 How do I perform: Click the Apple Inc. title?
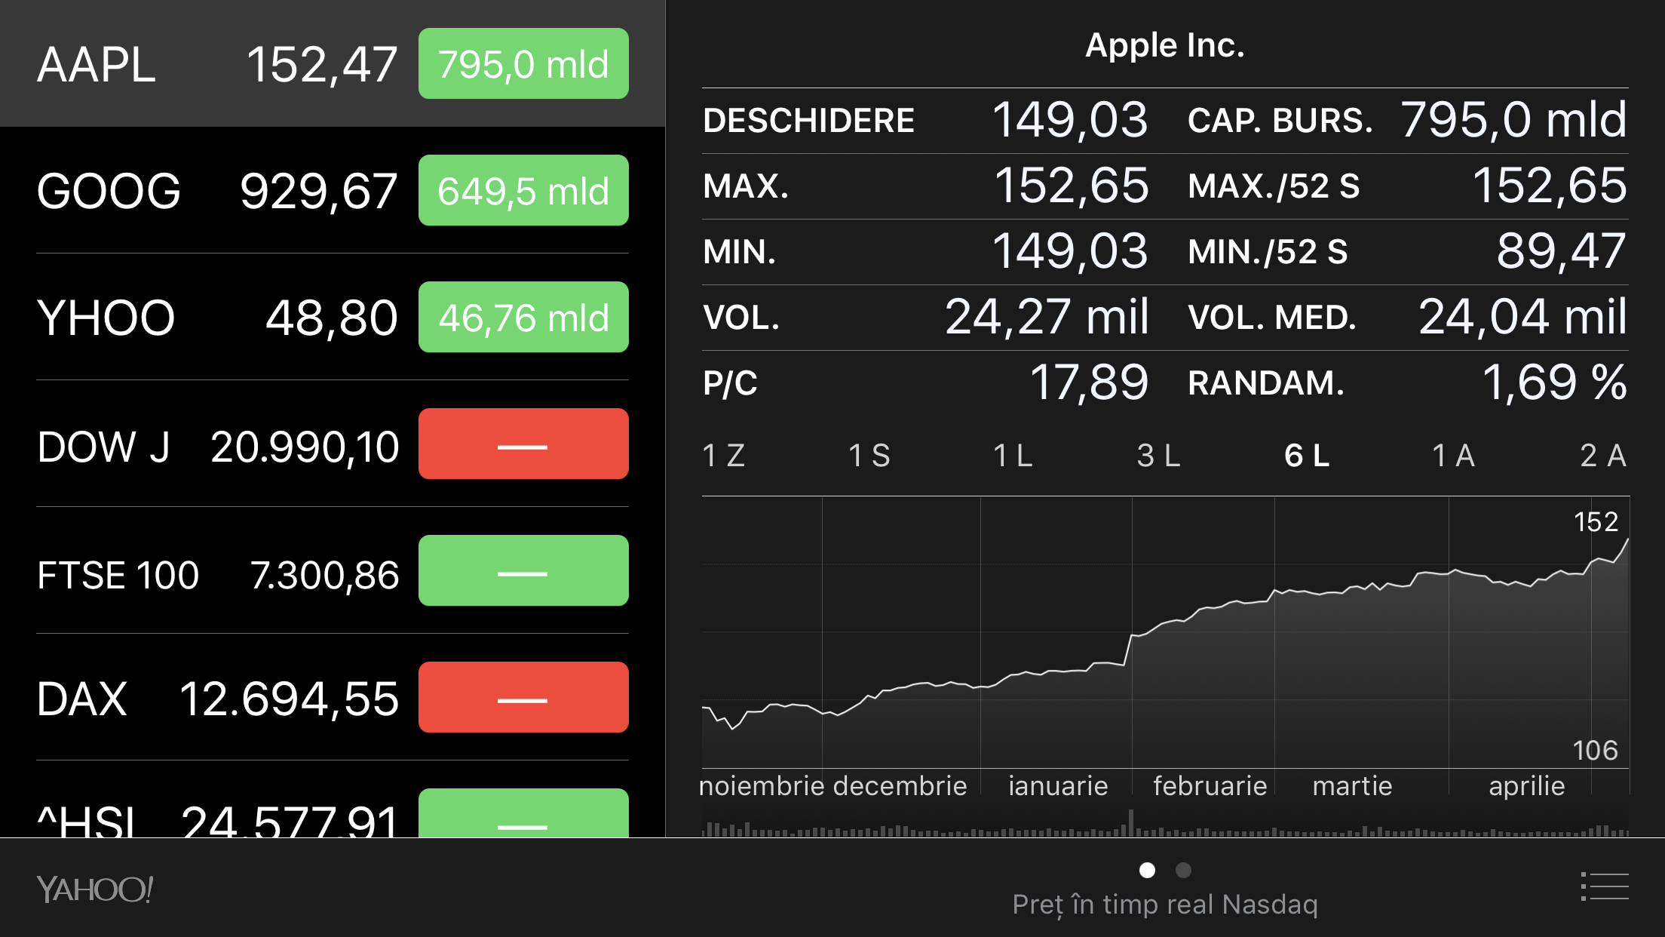1165,45
